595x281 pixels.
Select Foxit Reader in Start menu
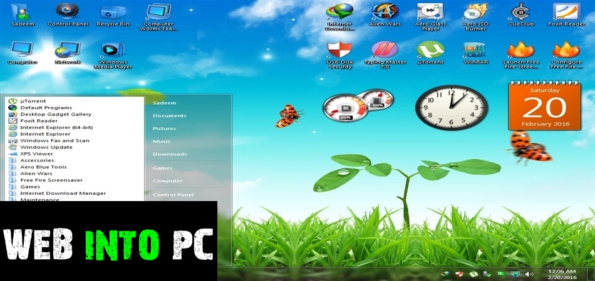75,121
